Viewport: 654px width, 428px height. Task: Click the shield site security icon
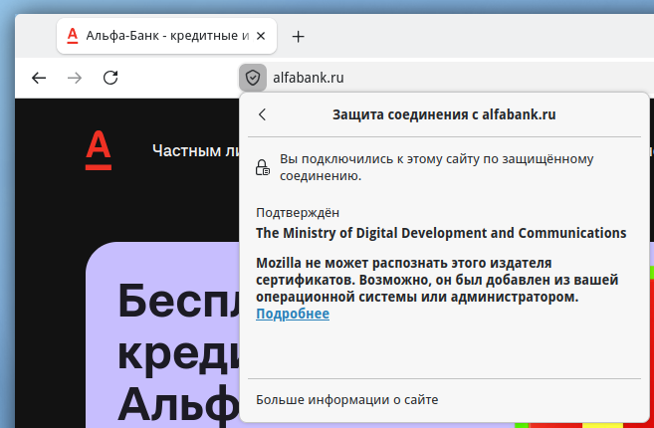253,78
